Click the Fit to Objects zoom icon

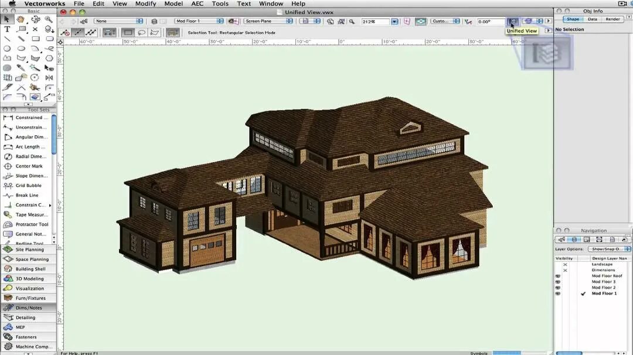[x=341, y=21]
